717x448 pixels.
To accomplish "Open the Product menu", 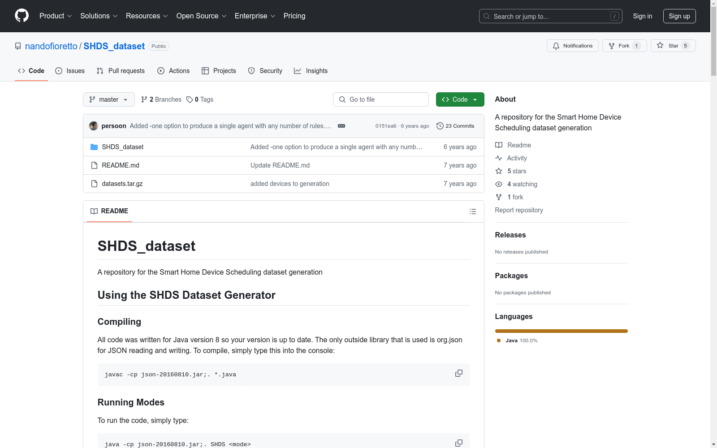I will 56,16.
